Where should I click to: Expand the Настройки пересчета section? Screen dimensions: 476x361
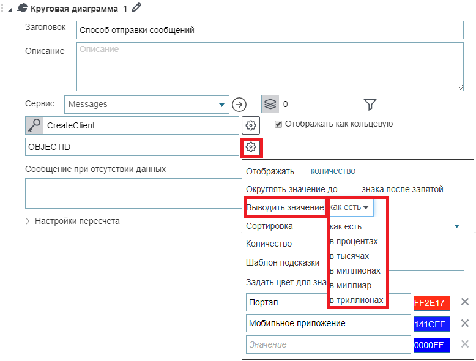(x=29, y=221)
